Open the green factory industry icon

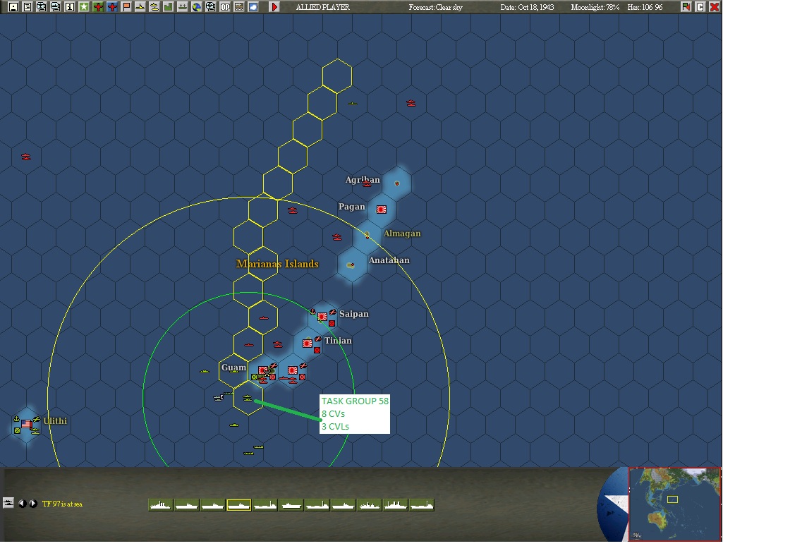tap(169, 7)
